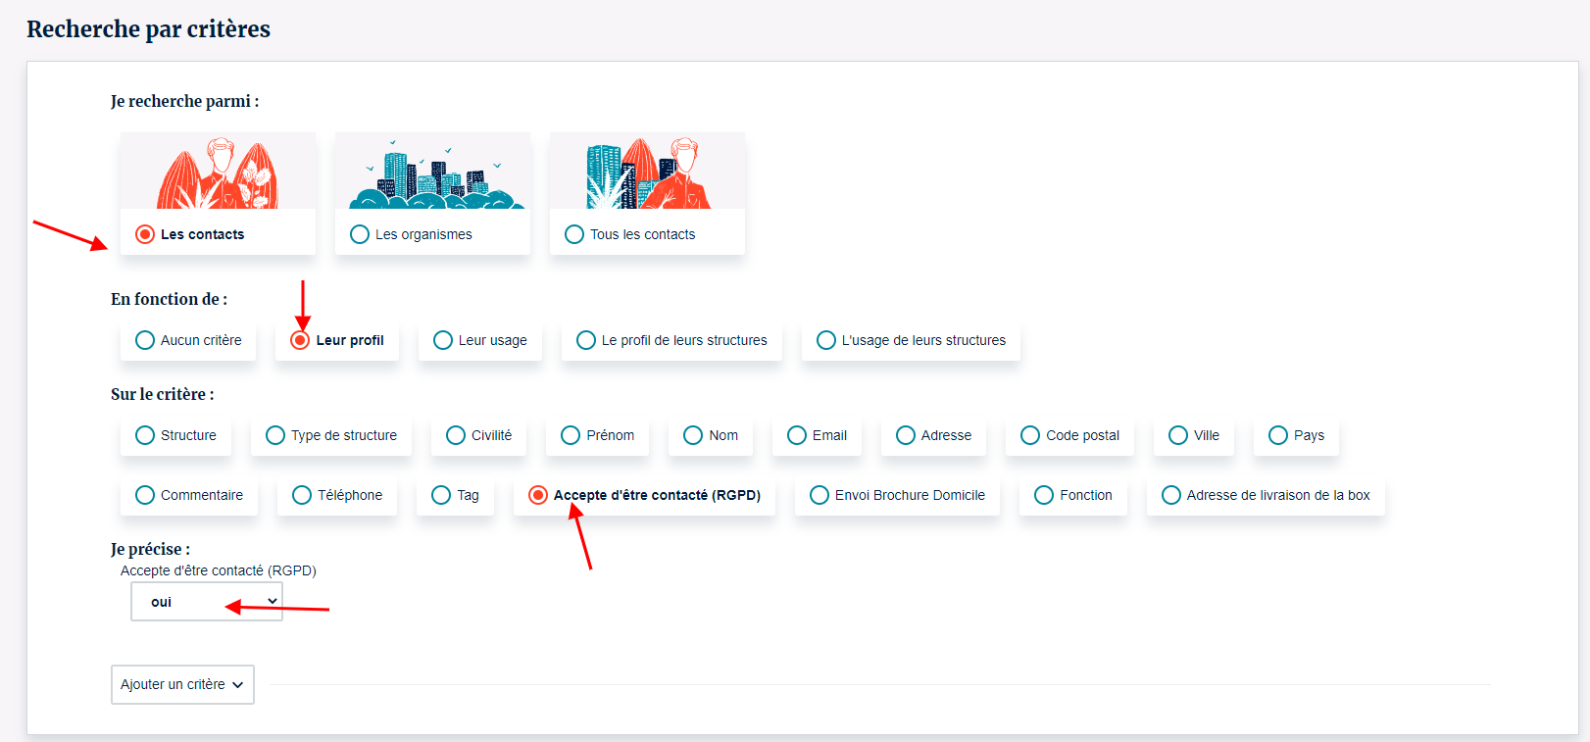Pick L'usage de leurs structures option
Viewport: 1590px width, 742px height.
[826, 340]
